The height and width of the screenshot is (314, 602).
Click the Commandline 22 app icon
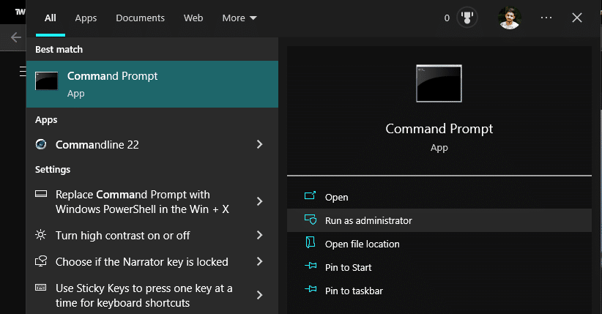pyautogui.click(x=41, y=144)
